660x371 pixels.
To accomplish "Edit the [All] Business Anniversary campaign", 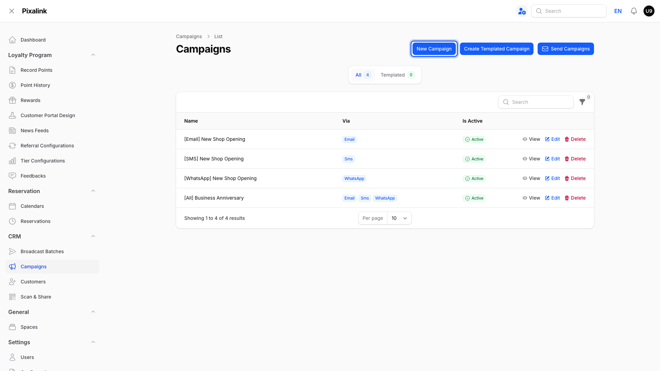I will [x=552, y=198].
